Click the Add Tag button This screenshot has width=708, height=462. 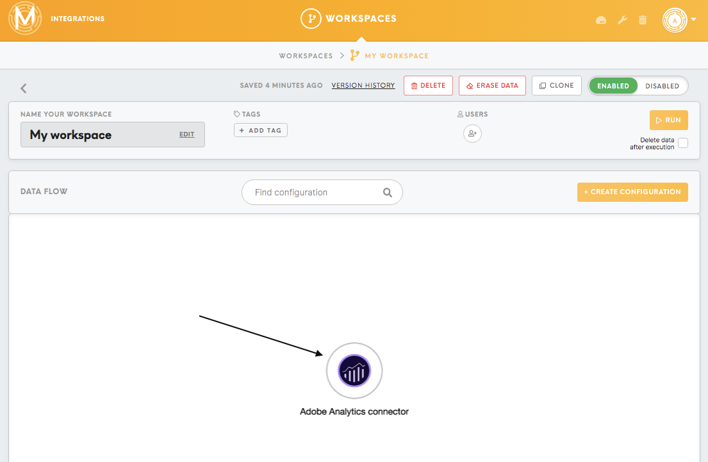pyautogui.click(x=261, y=130)
